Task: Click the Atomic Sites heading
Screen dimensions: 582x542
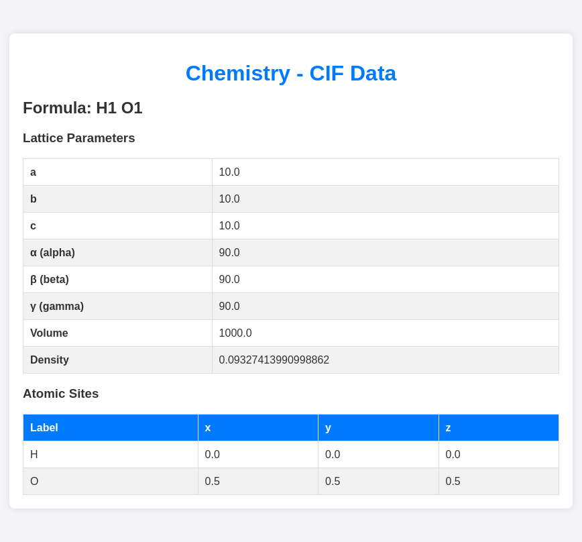Action: pos(61,394)
